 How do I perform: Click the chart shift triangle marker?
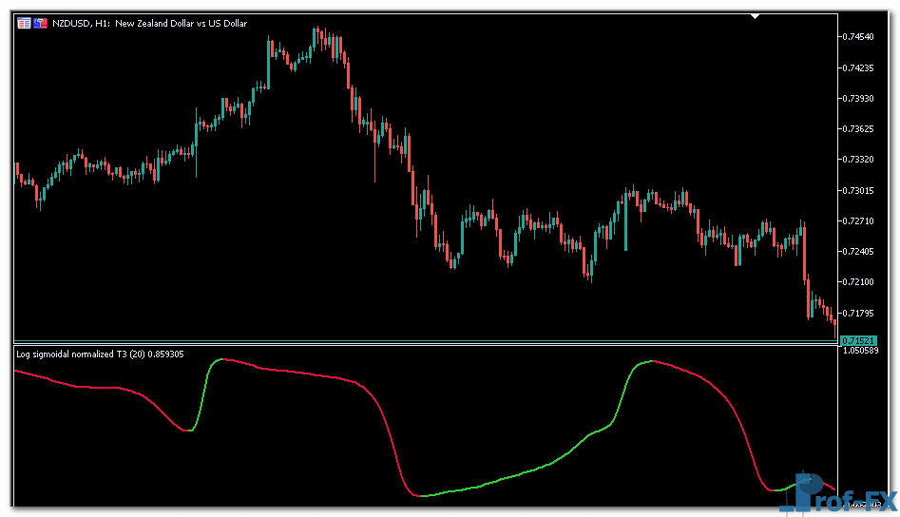(x=755, y=16)
